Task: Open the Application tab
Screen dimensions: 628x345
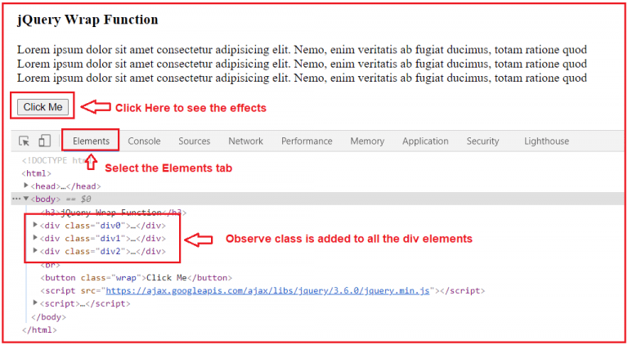Action: tap(425, 141)
